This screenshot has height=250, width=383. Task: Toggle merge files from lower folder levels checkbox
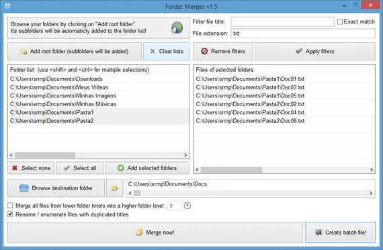[x=10, y=205]
